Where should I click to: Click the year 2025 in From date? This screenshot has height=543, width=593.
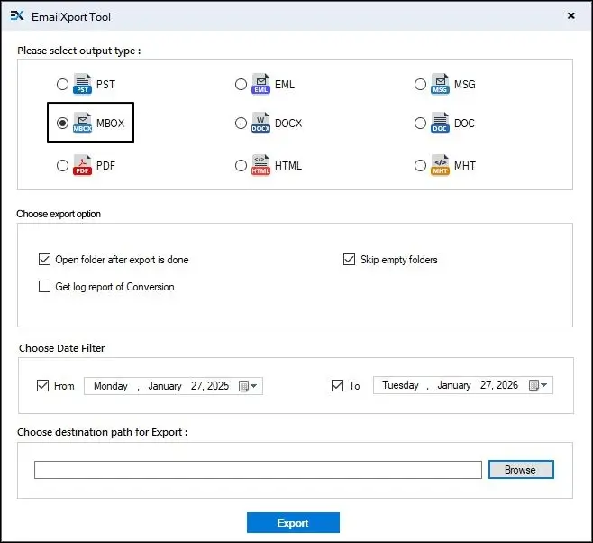point(218,386)
